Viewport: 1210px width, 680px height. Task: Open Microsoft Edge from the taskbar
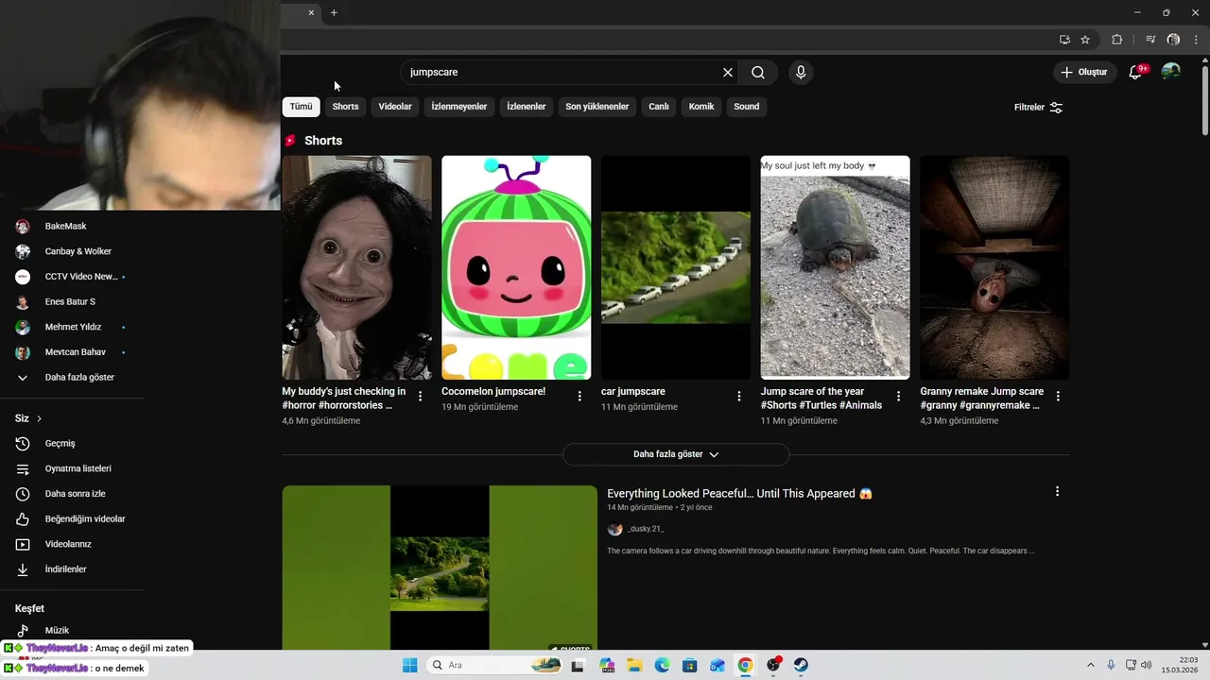662,665
